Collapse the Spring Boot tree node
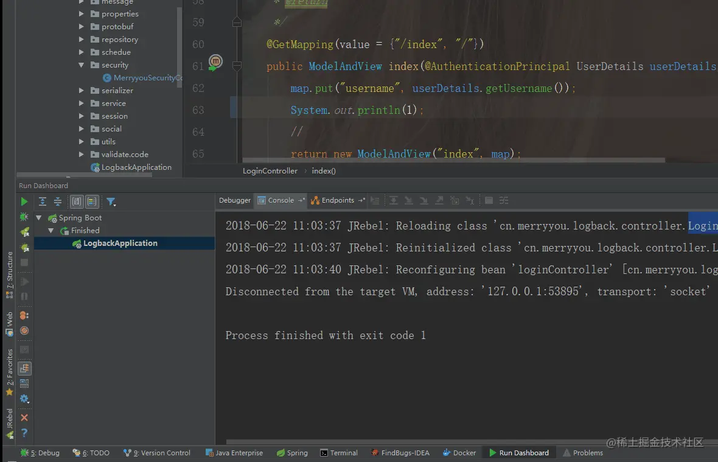 click(39, 218)
